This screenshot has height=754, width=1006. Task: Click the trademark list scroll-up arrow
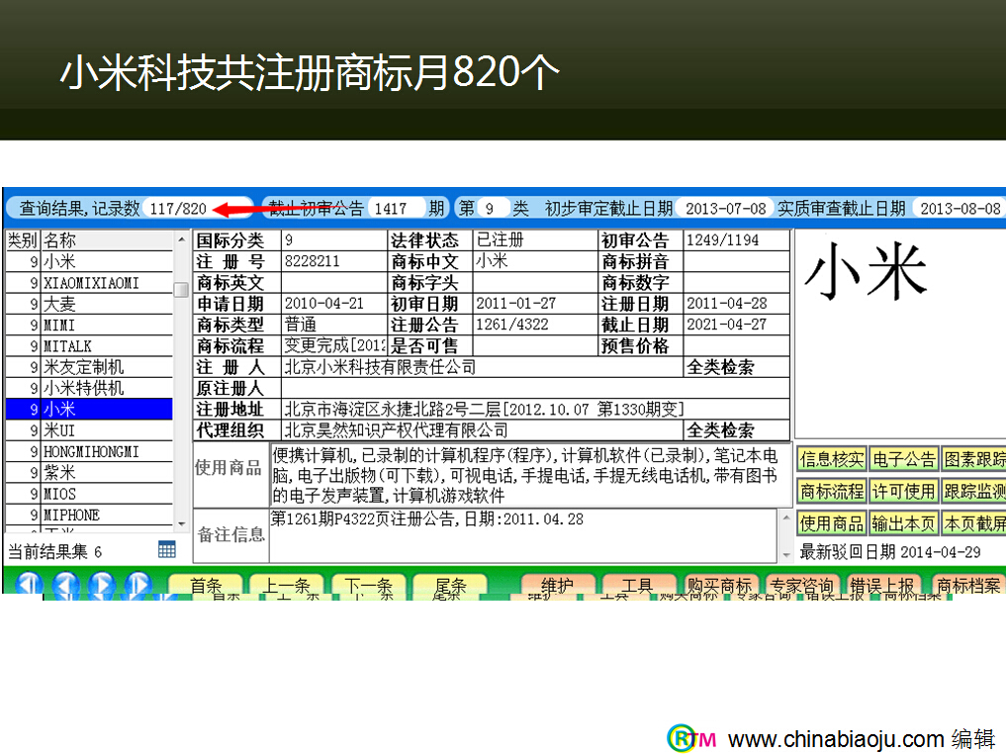182,239
